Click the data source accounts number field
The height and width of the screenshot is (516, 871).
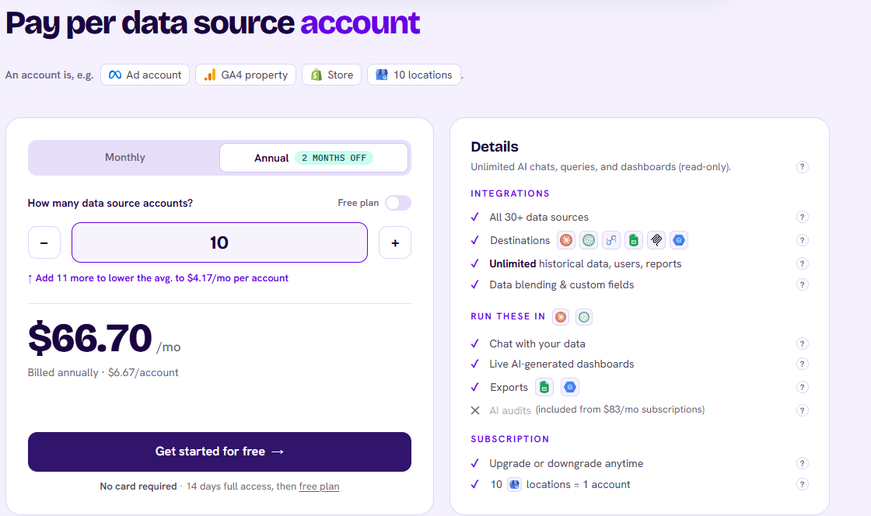pos(219,242)
